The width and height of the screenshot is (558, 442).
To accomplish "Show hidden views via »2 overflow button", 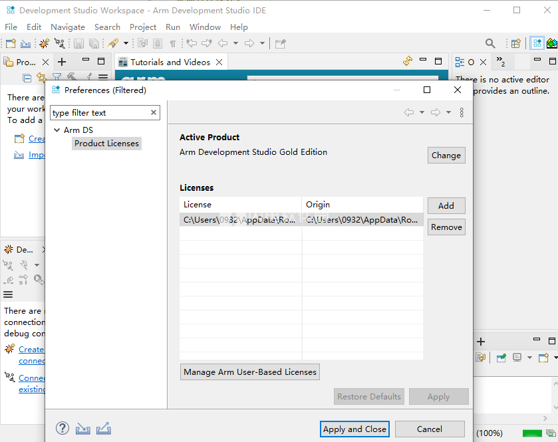I will coord(500,61).
